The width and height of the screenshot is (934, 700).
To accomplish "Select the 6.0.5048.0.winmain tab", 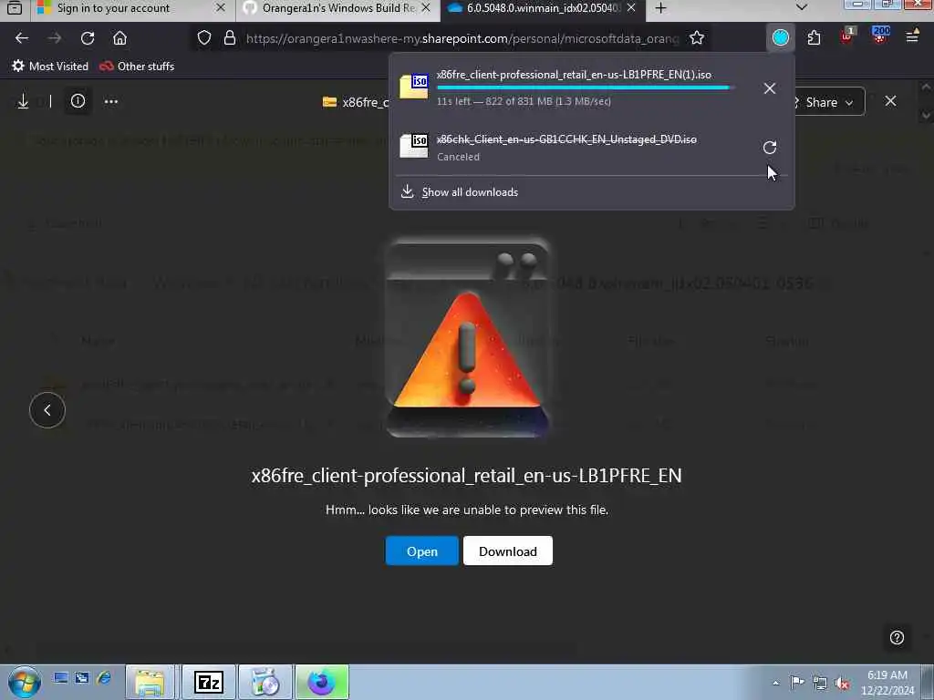I will (542, 8).
